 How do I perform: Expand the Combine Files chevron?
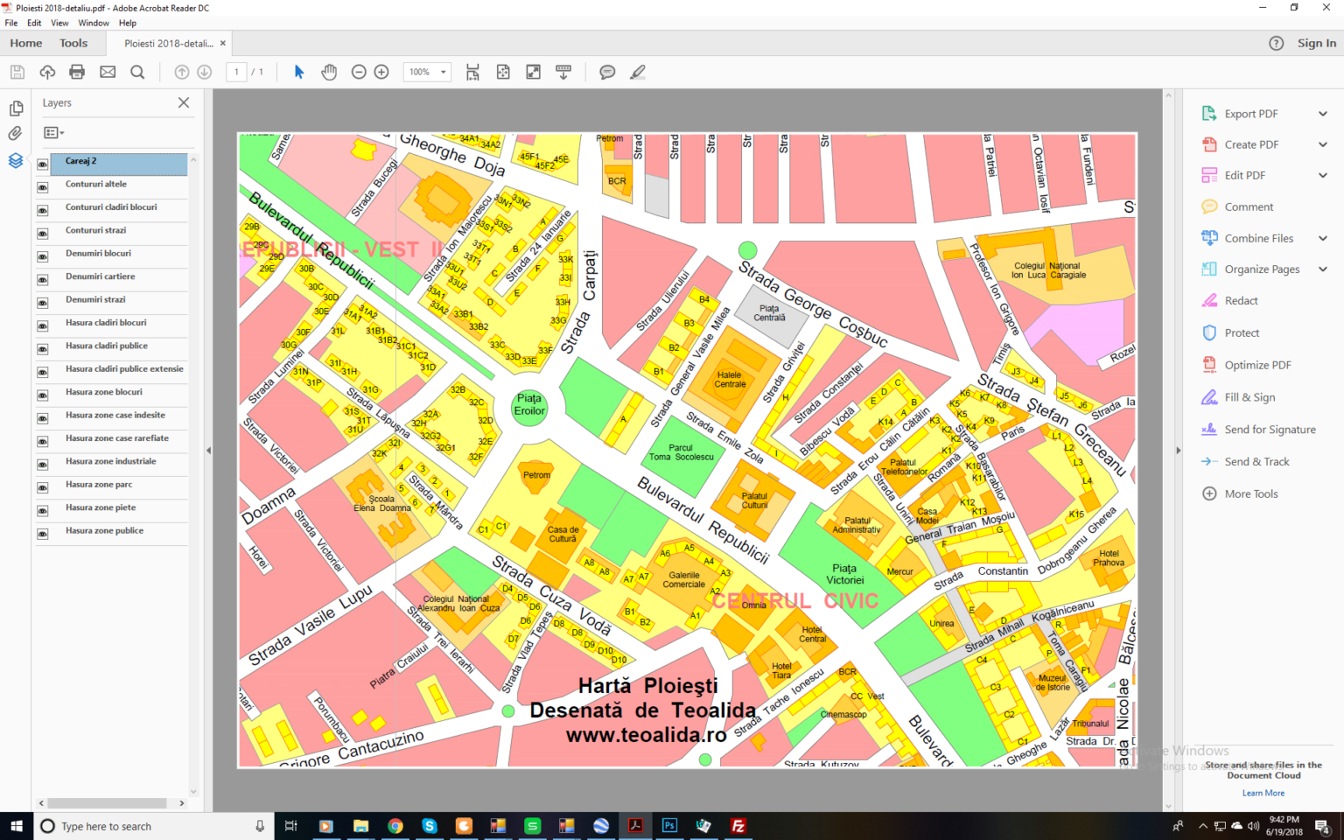(1323, 238)
